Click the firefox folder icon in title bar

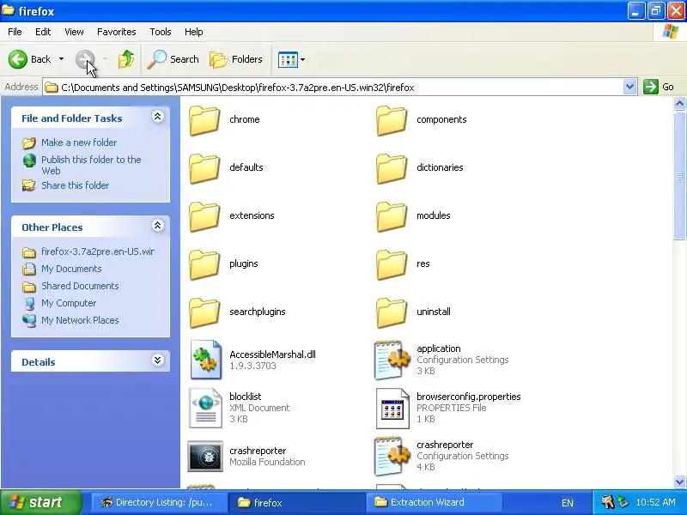click(x=8, y=9)
